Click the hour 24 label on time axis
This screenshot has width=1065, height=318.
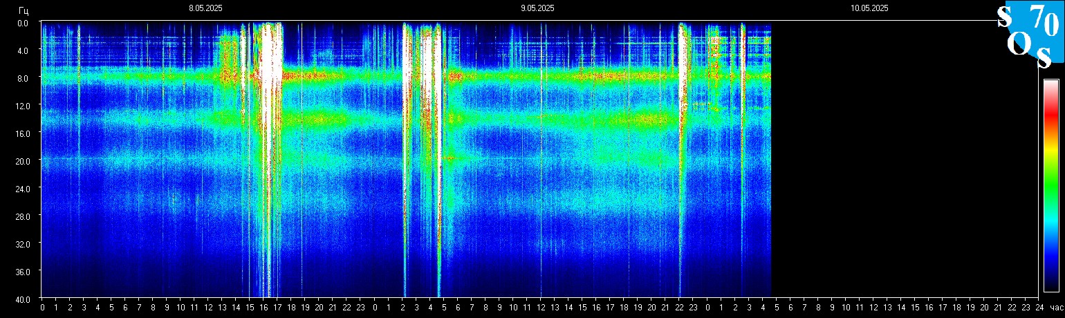tap(1039, 308)
